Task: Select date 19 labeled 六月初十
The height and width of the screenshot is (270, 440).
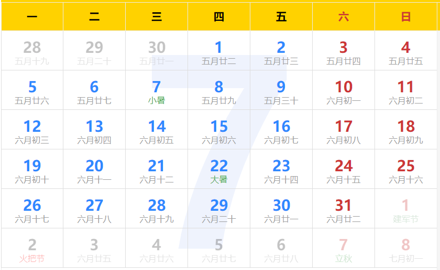Action: coord(32,169)
